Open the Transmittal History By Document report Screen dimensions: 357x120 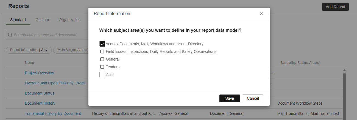click(53, 113)
